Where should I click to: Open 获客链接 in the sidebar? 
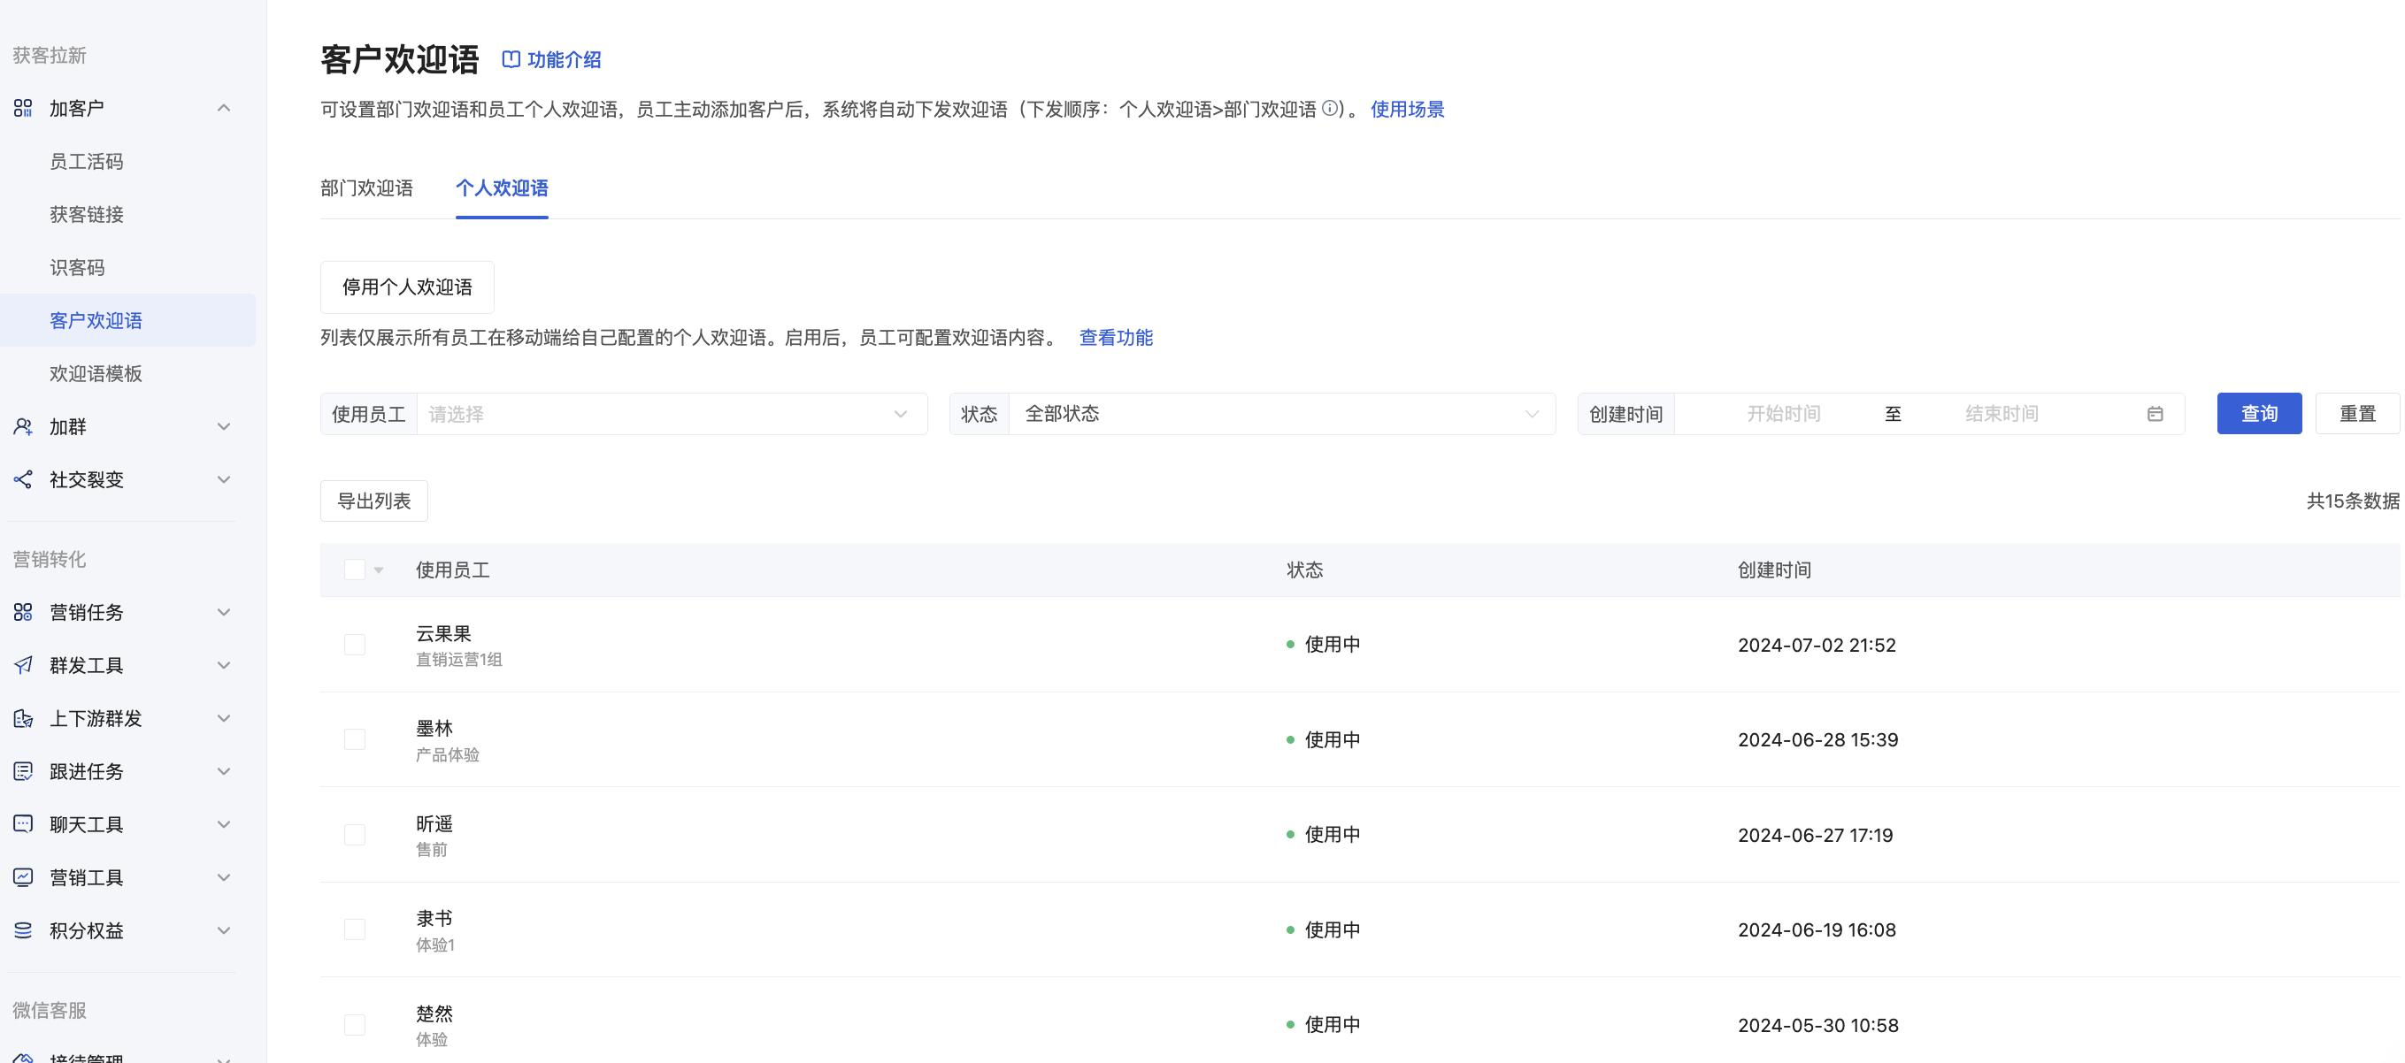click(87, 215)
